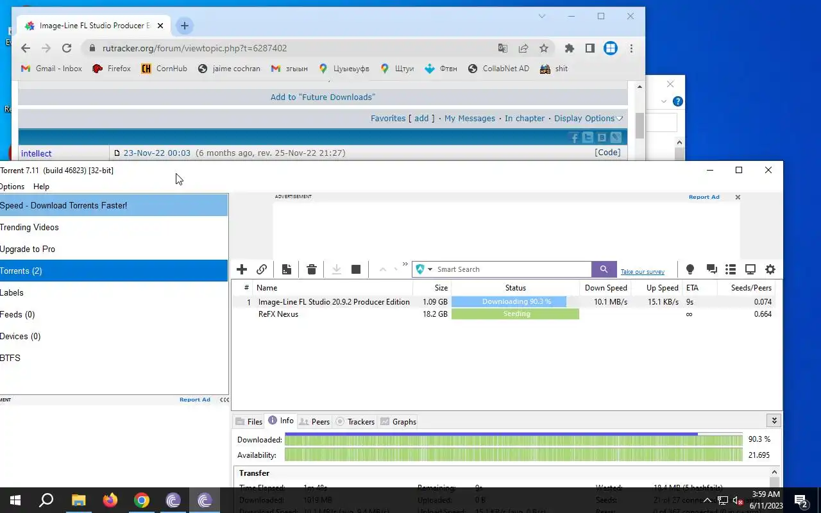Switch to the Files tab
The height and width of the screenshot is (513, 821).
[249, 421]
